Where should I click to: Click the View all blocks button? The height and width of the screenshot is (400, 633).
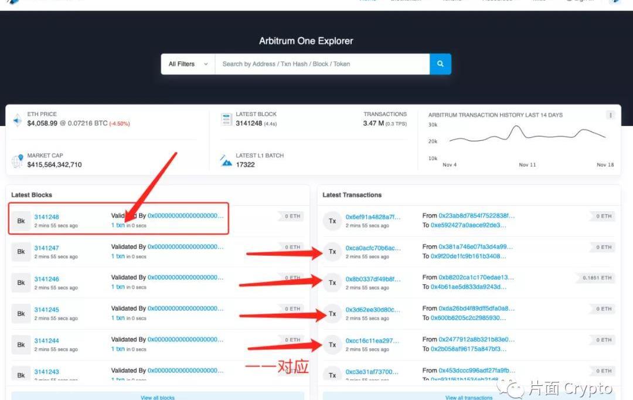158,396
